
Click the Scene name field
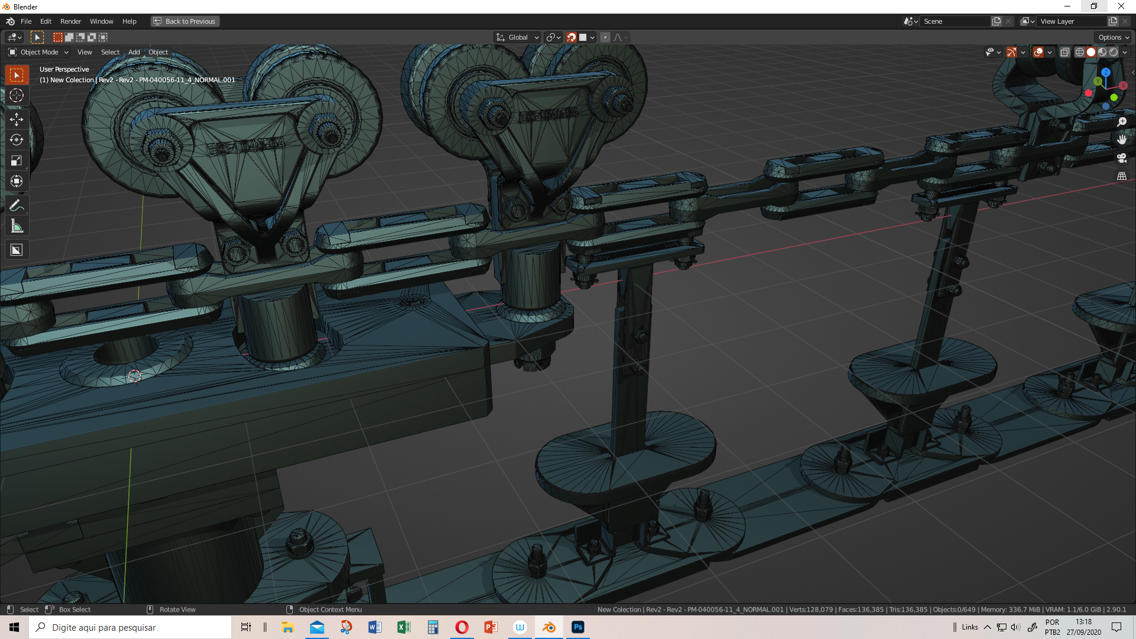[x=956, y=21]
